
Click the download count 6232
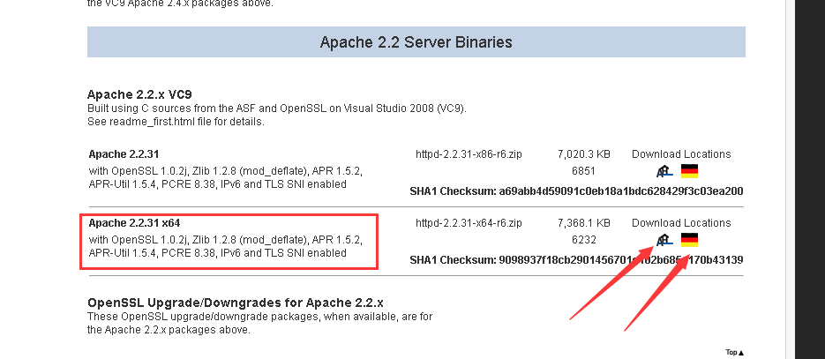click(x=584, y=239)
